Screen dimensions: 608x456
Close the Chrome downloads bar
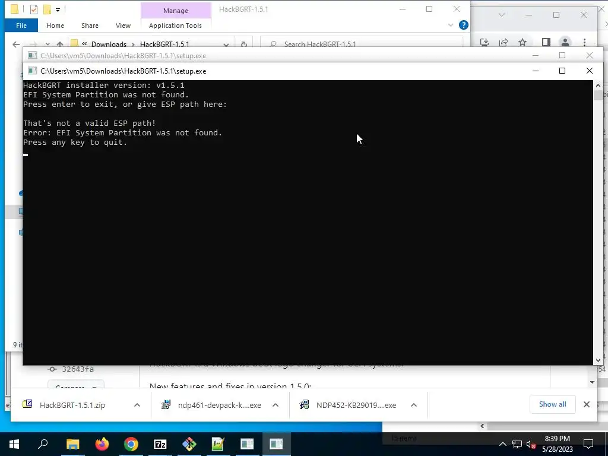[587, 404]
